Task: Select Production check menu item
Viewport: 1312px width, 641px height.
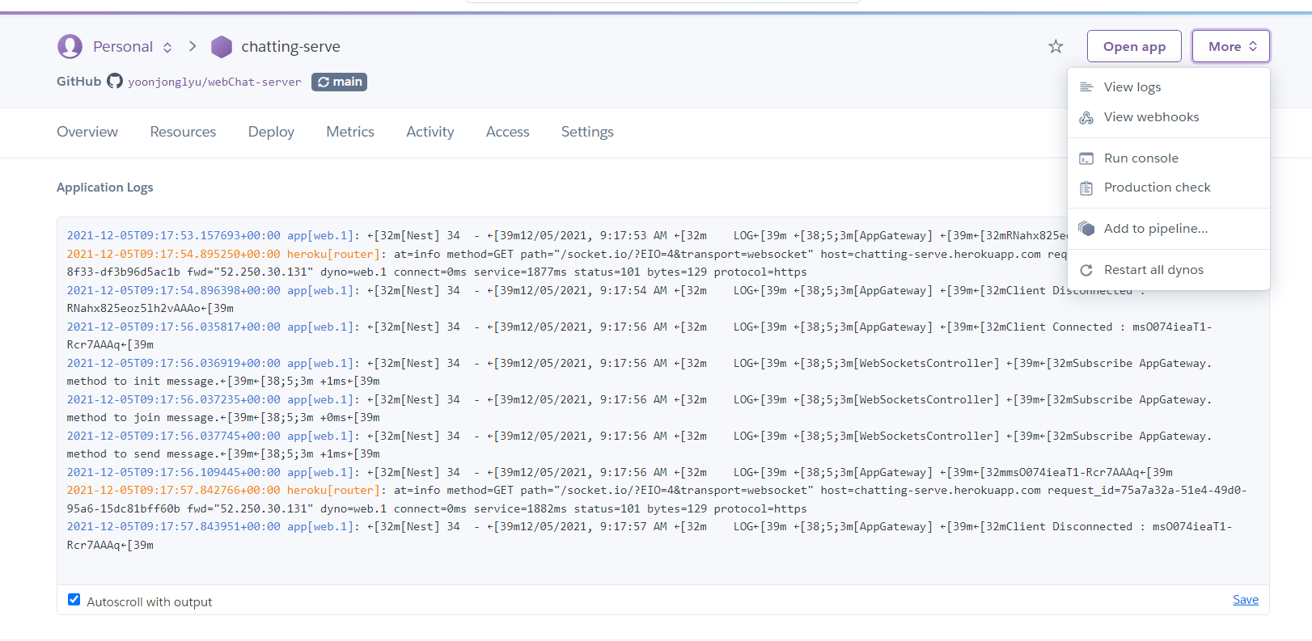Action: point(1169,188)
